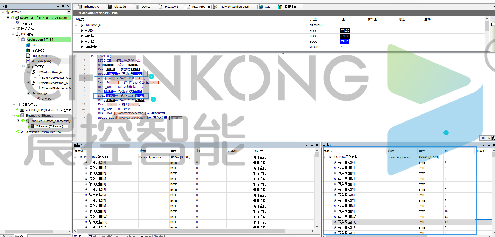The height and width of the screenshot is (237, 495).
Task: Open the 100 % zoom dropdown
Action: [485, 138]
